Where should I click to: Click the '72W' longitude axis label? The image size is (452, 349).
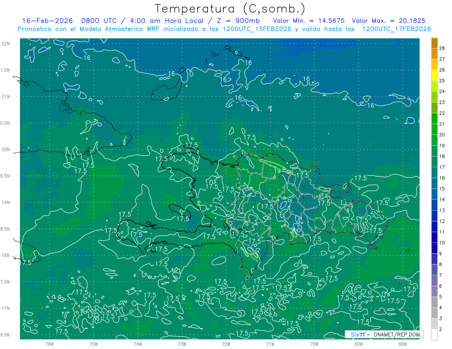coord(226,344)
